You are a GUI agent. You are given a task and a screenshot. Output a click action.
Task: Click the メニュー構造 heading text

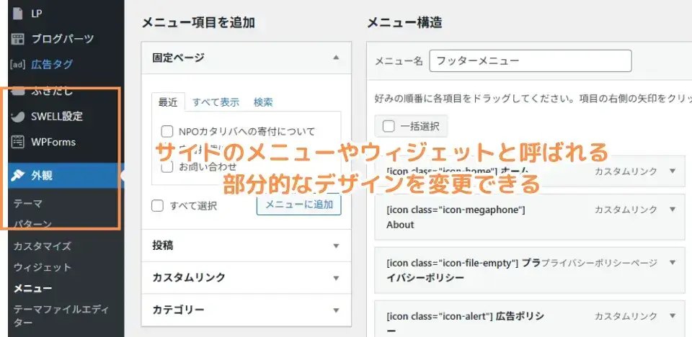404,22
